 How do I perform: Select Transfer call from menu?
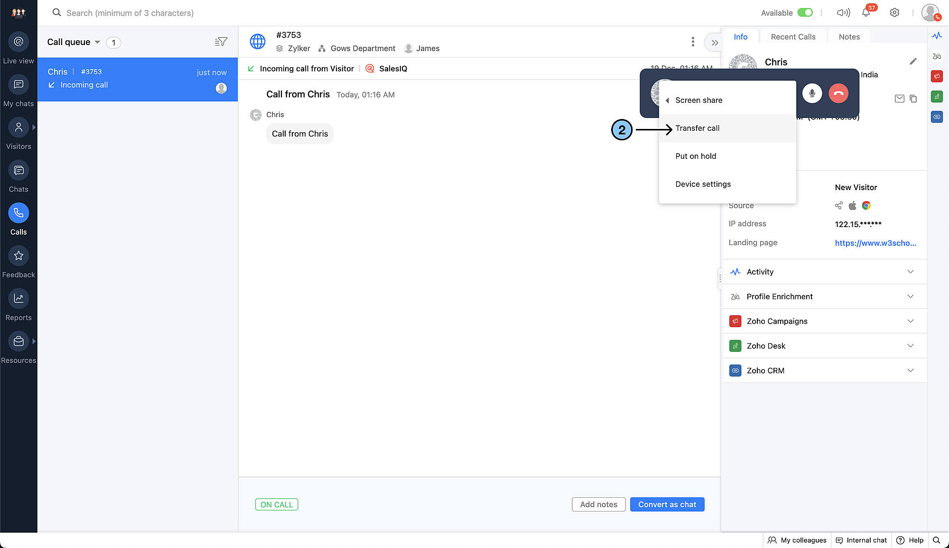697,128
